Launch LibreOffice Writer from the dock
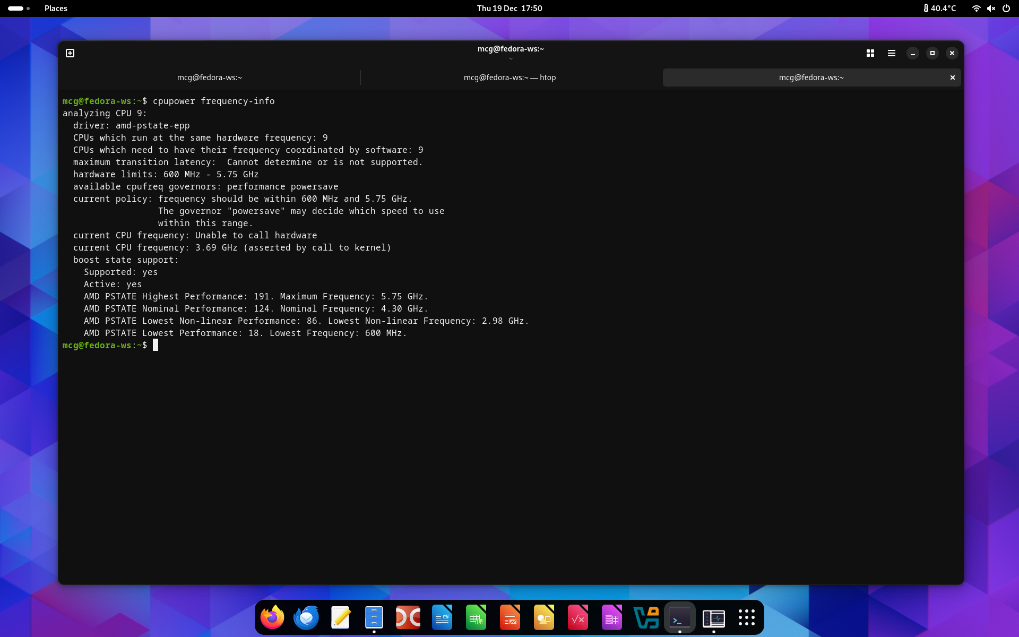 tap(442, 617)
